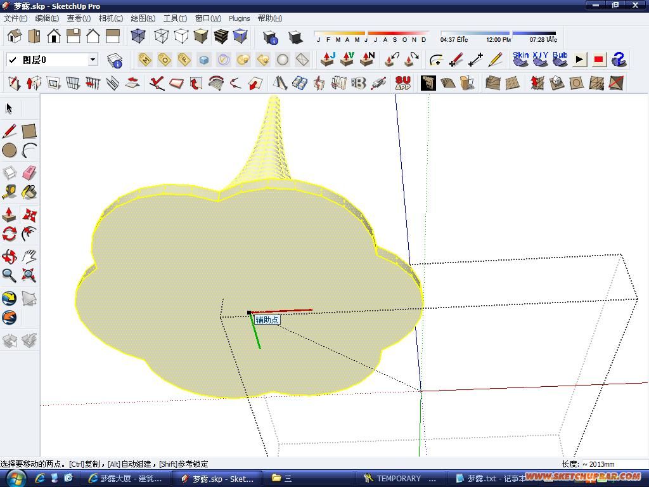
Task: Click Normal Push Pull N icon
Action: click(367, 60)
